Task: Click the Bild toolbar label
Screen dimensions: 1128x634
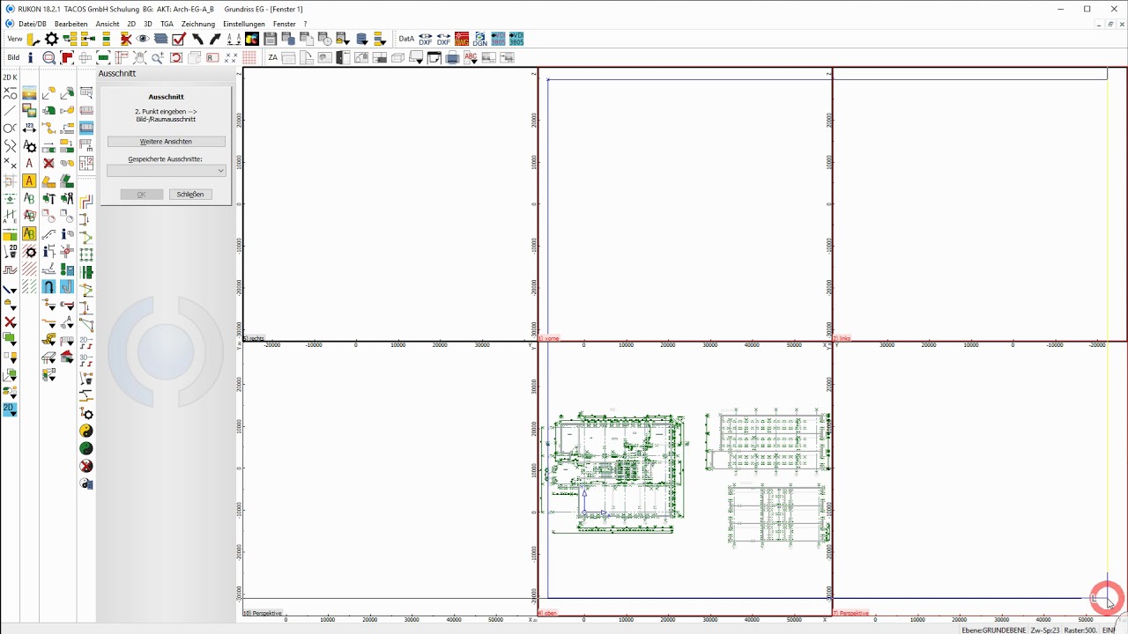Action: pyautogui.click(x=14, y=57)
